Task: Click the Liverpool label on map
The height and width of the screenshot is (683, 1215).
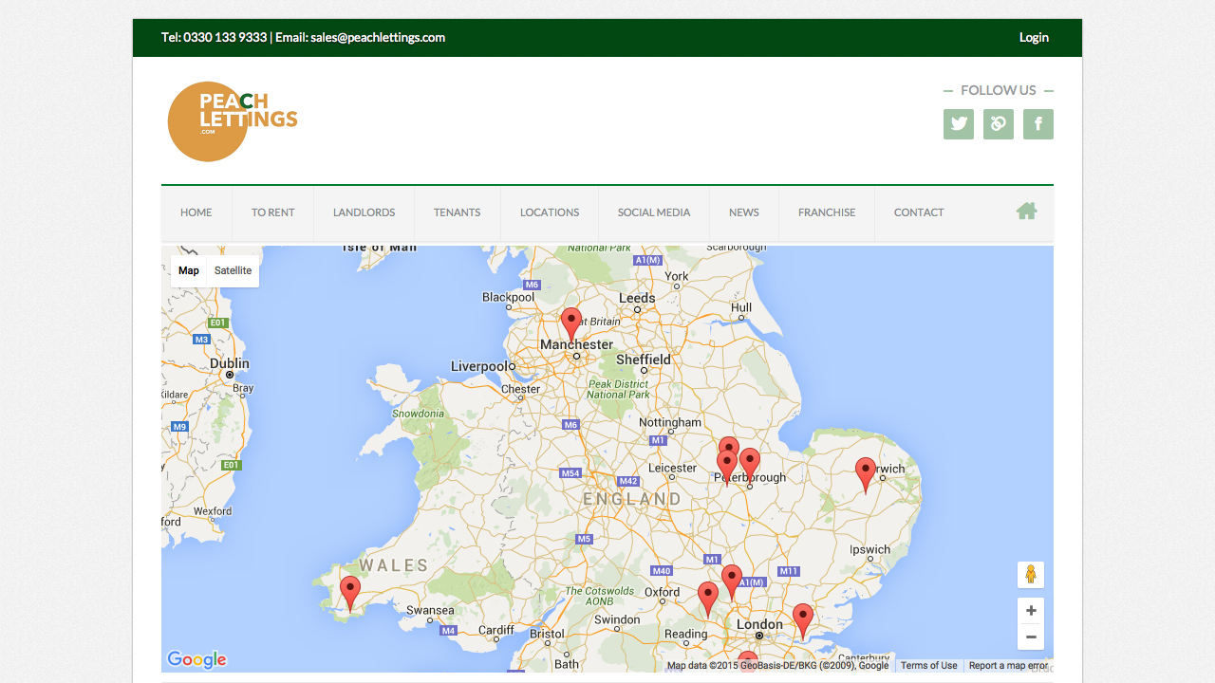Action: (x=479, y=366)
